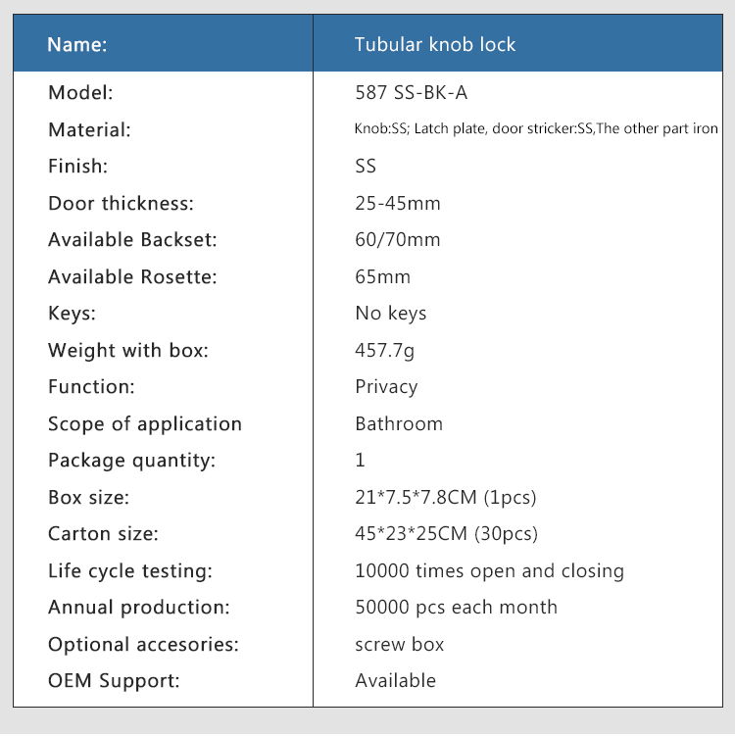The image size is (735, 736).
Task: Click the Package quantity: label
Action: pyautogui.click(x=131, y=461)
